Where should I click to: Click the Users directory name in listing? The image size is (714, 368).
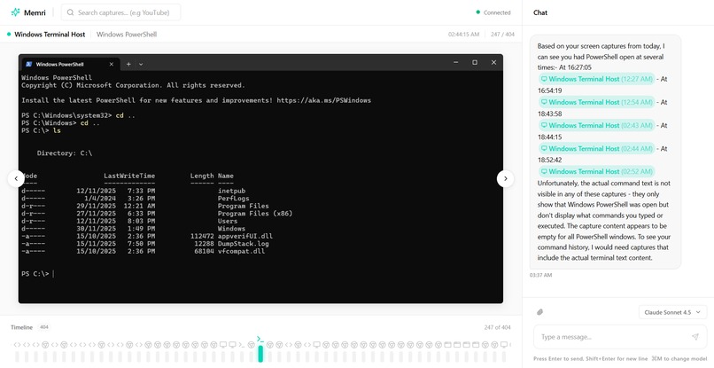pyautogui.click(x=228, y=221)
